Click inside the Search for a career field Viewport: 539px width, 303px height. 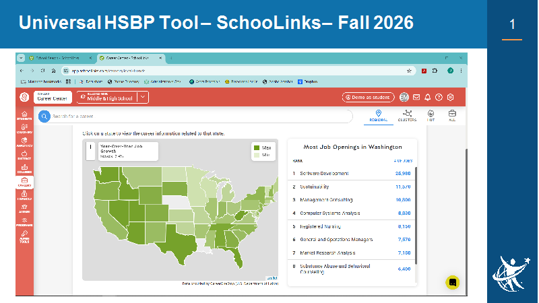tap(201, 116)
